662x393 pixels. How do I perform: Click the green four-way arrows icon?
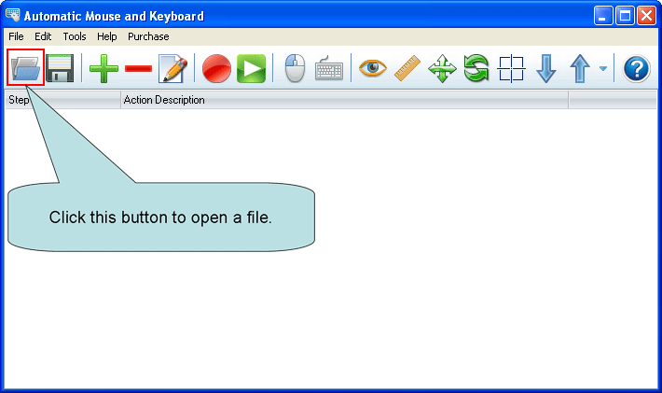point(442,68)
